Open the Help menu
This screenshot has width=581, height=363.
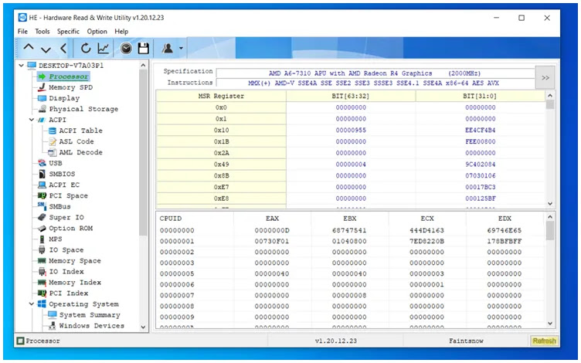(x=121, y=32)
